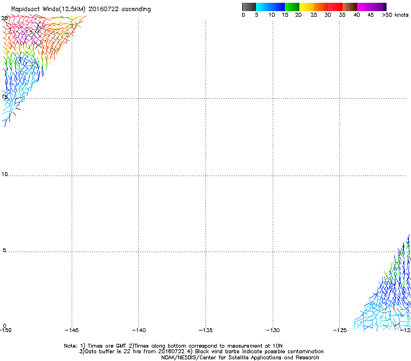
Task: Click the orange 25-30 knots color segment
Action: [321, 7]
